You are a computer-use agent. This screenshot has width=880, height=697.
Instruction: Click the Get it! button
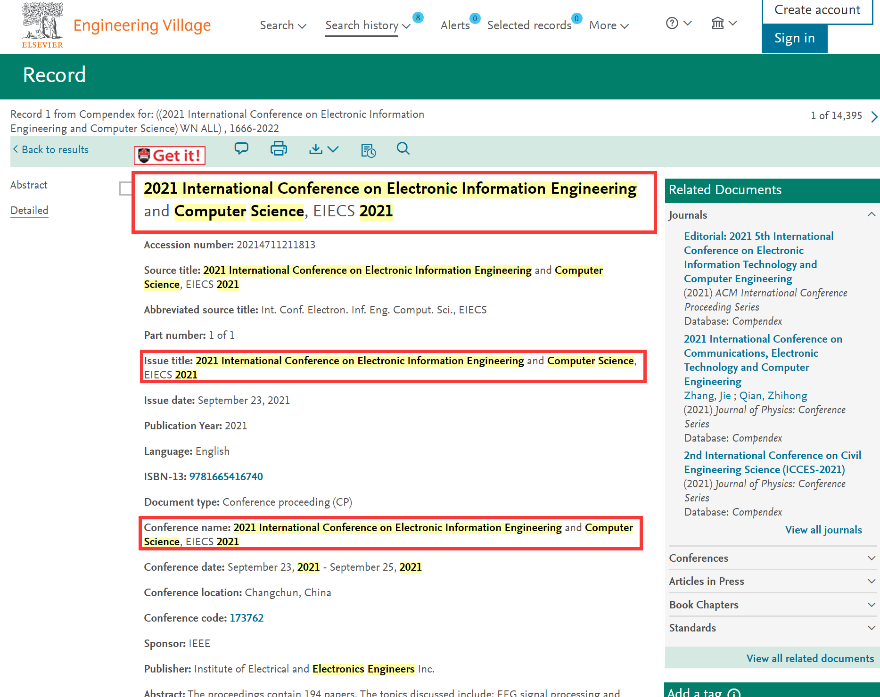click(170, 155)
